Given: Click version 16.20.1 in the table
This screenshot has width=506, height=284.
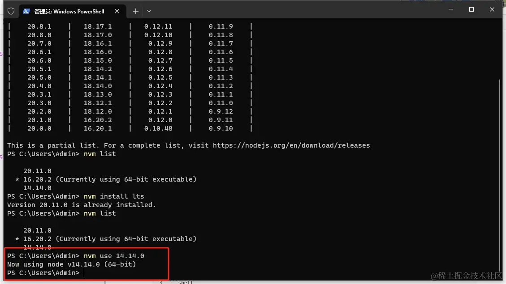Looking at the screenshot, I should 98,128.
